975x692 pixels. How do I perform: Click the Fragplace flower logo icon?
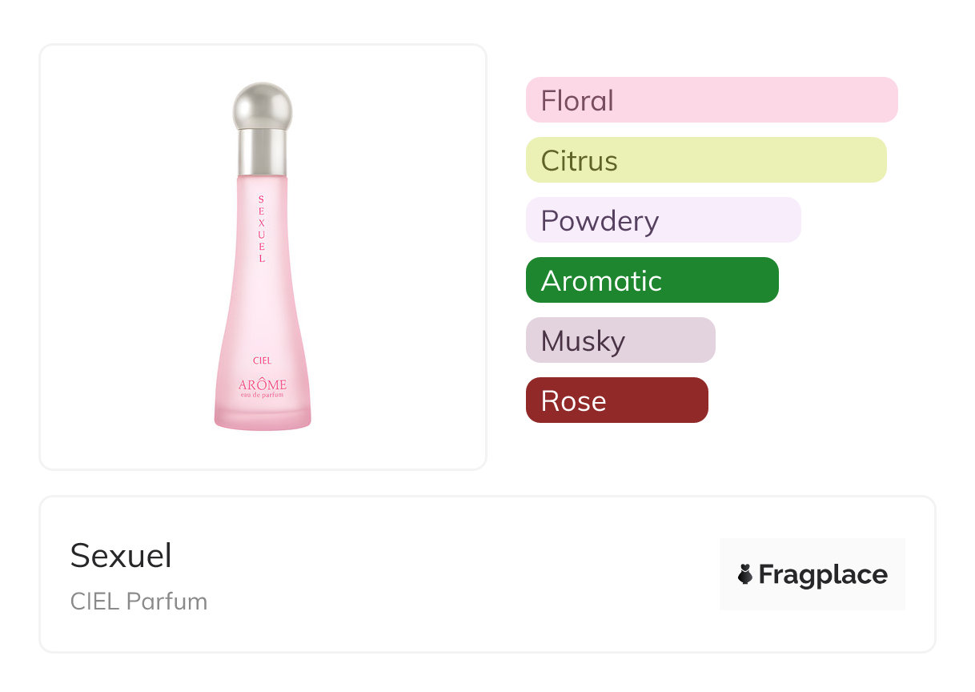tap(745, 574)
